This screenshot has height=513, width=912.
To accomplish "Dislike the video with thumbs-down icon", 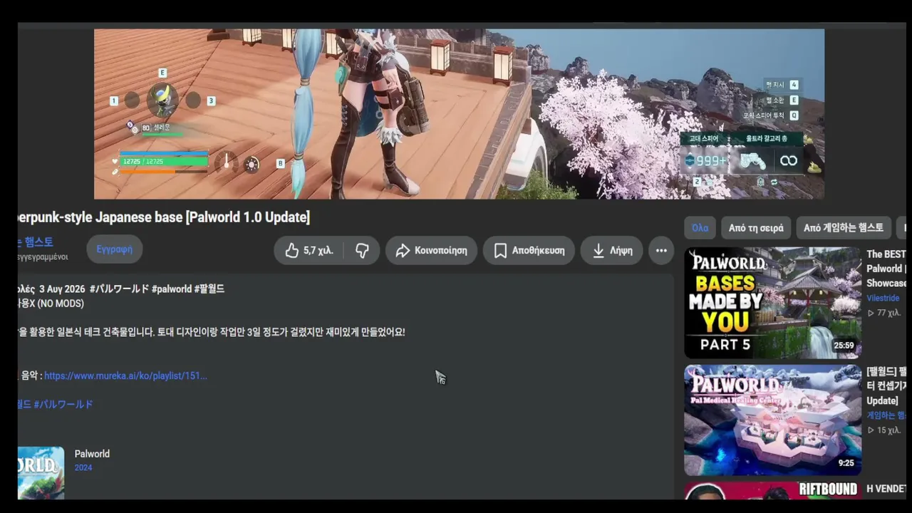I will pyautogui.click(x=362, y=251).
